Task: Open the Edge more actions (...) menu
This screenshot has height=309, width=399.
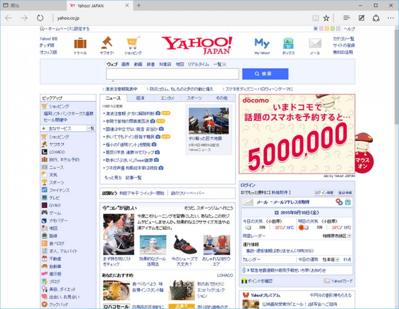Action: 391,18
